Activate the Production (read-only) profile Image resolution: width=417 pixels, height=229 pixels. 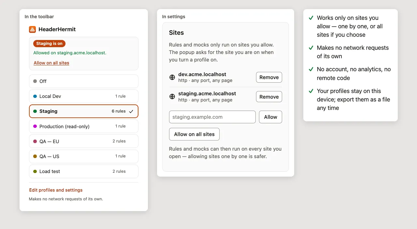pos(84,126)
